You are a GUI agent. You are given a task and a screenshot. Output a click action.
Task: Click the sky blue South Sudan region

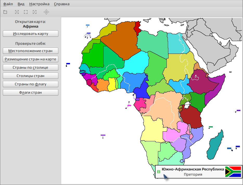pyautogui.click(x=180, y=86)
